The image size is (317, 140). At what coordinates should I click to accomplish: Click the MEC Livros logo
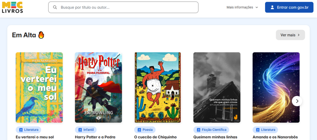click(x=13, y=7)
